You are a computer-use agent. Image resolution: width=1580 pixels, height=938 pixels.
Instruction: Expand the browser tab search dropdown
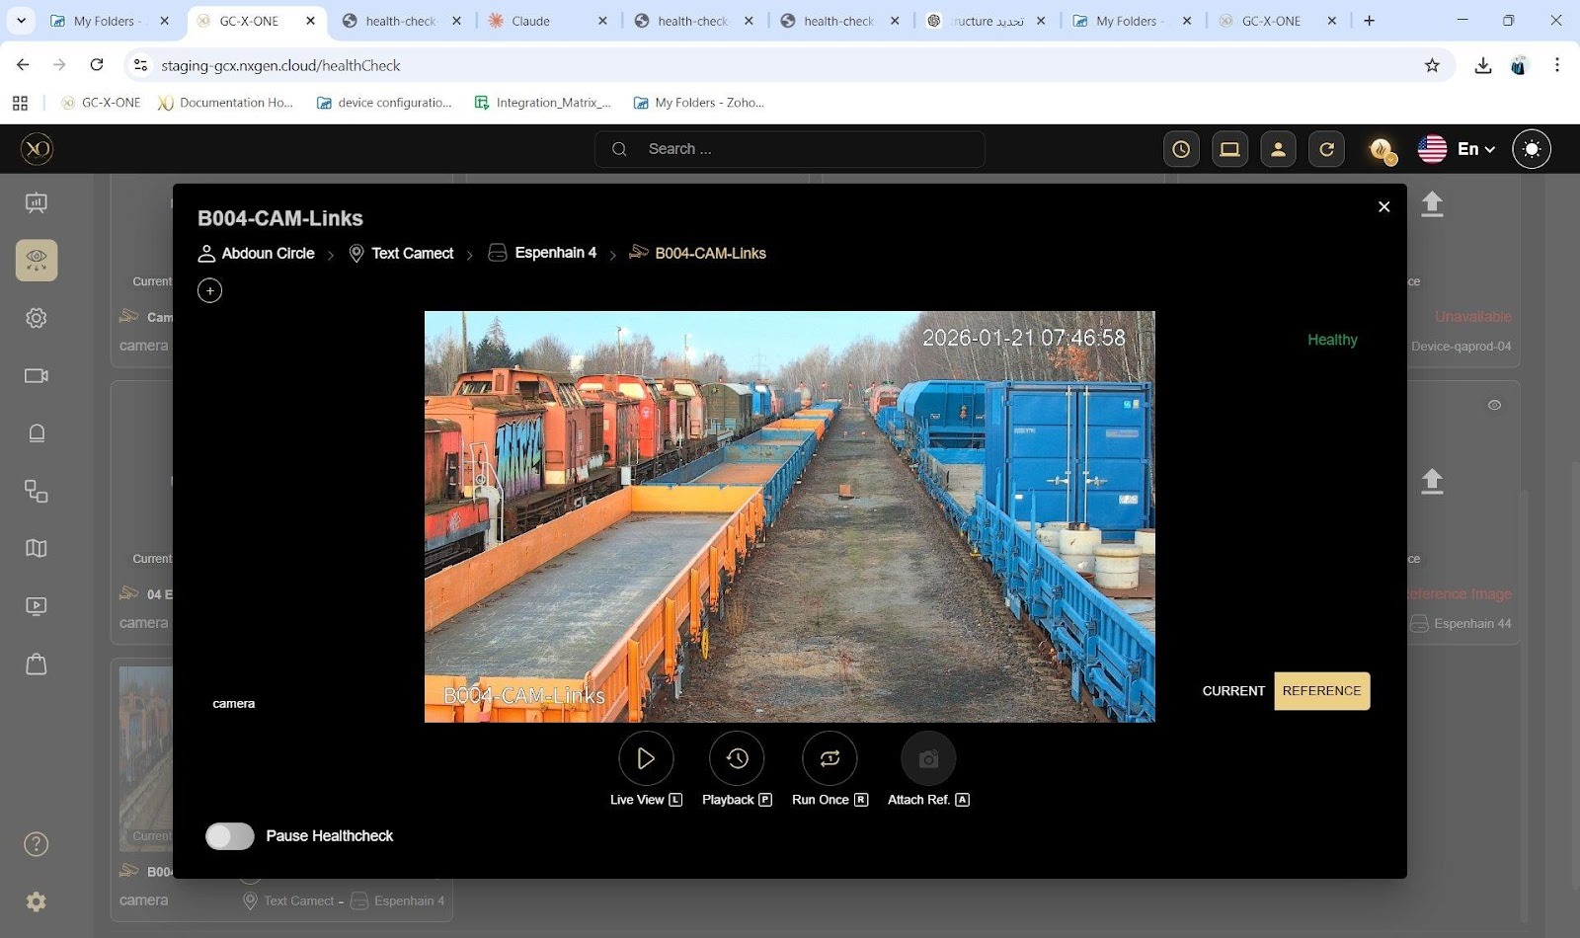point(21,21)
